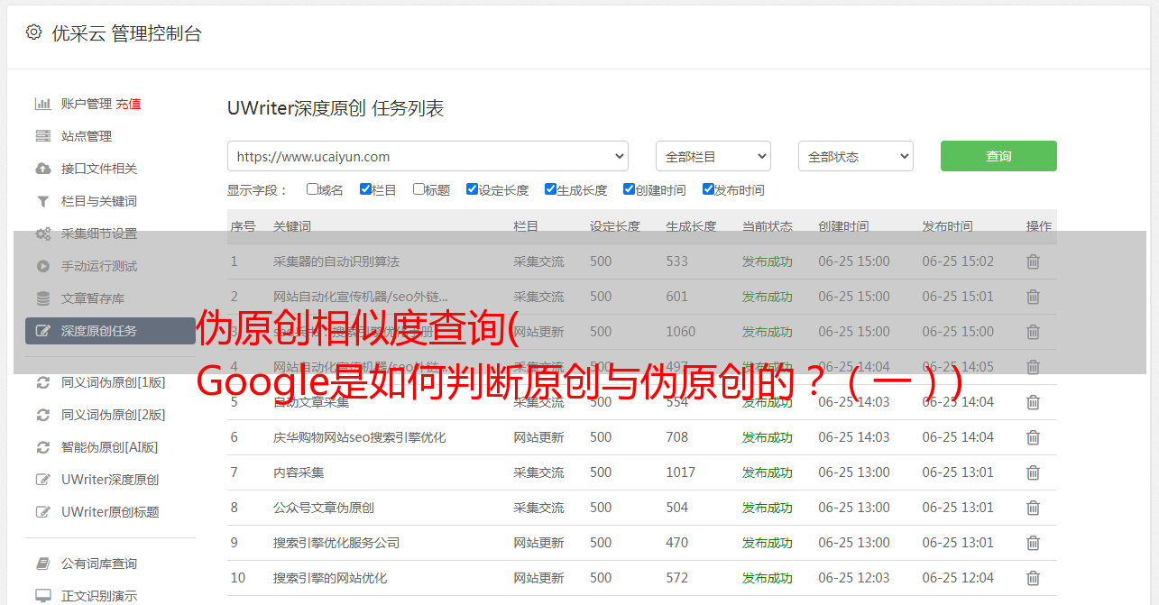The image size is (1159, 605).
Task: Click keyword 搜索引擎优化服务公司
Action: (x=336, y=543)
